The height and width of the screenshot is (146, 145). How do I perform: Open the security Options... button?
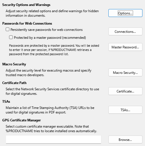coord(125,13)
